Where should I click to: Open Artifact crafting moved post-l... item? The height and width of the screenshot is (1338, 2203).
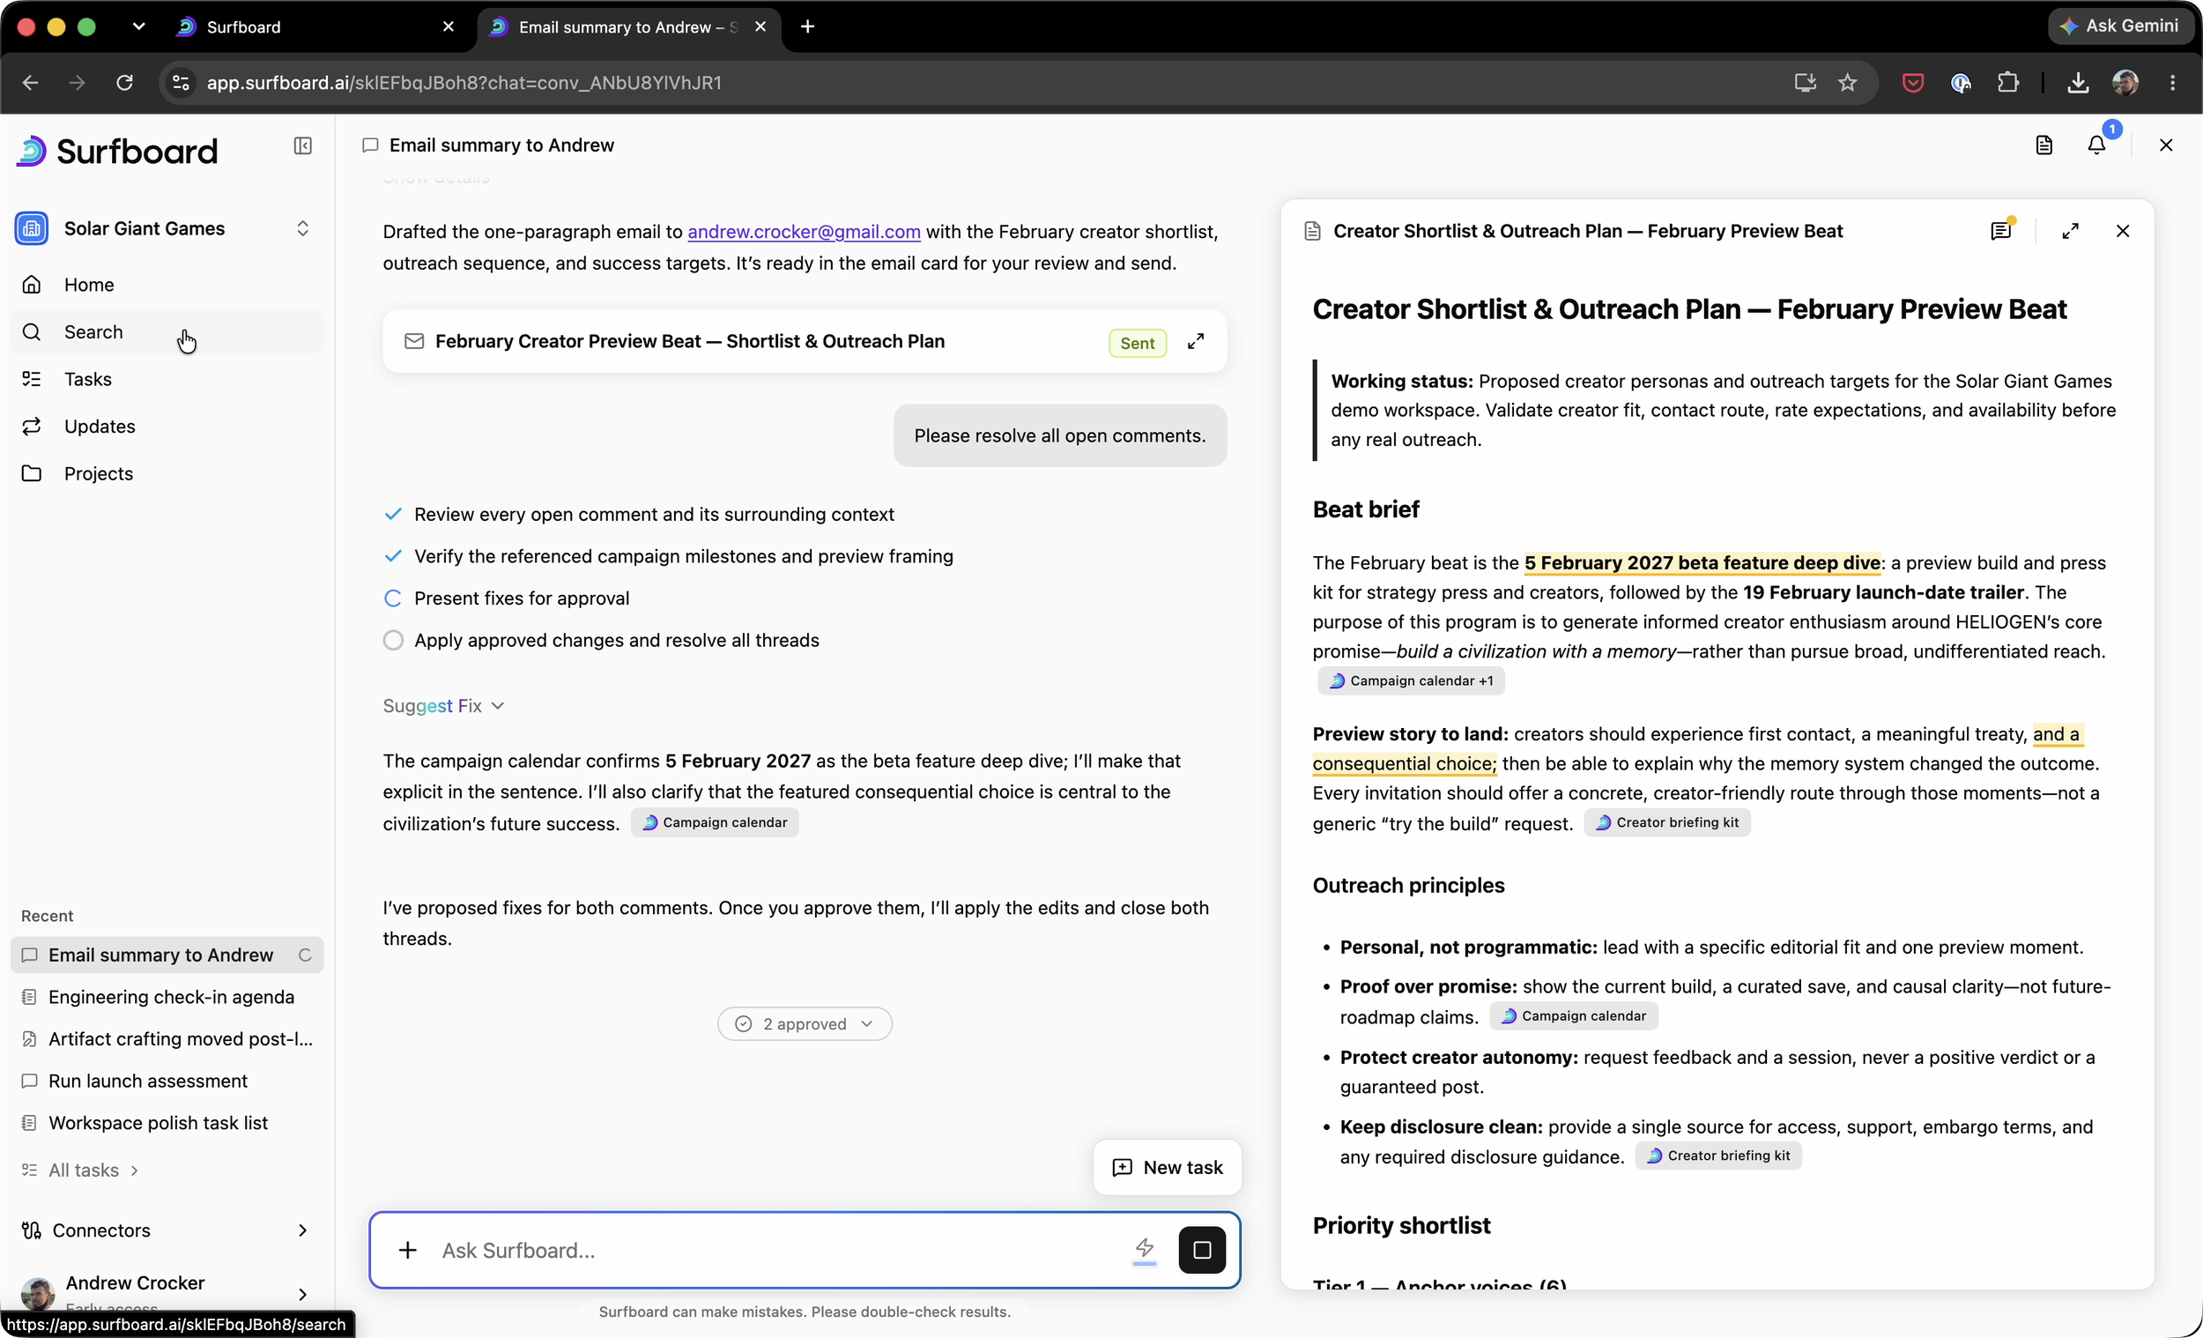tap(167, 1038)
